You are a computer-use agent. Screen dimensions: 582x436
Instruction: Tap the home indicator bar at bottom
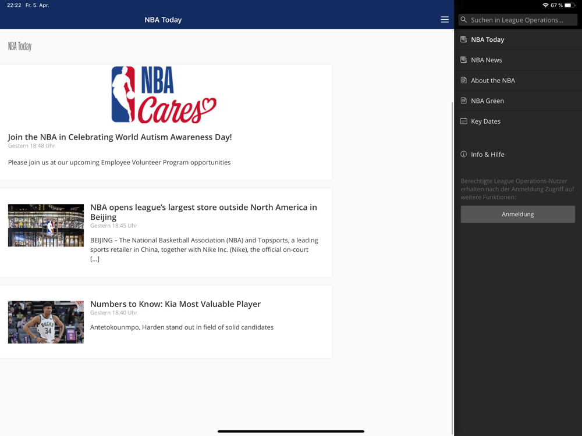pyautogui.click(x=291, y=431)
